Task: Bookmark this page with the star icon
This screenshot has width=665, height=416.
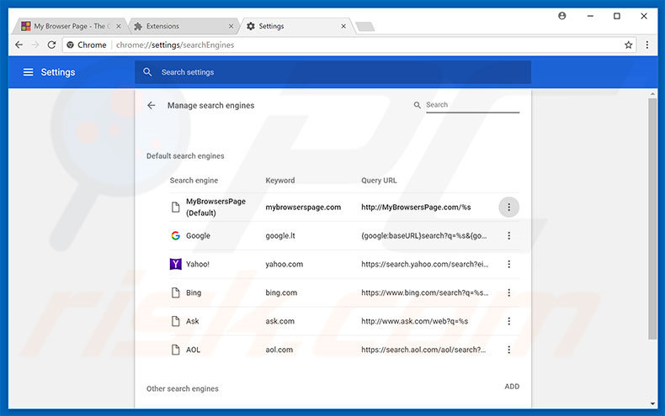Action: coord(629,45)
